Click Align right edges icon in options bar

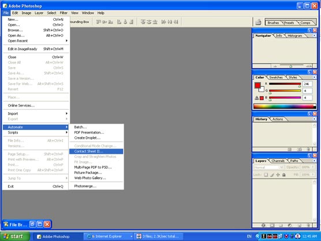tap(131, 22)
